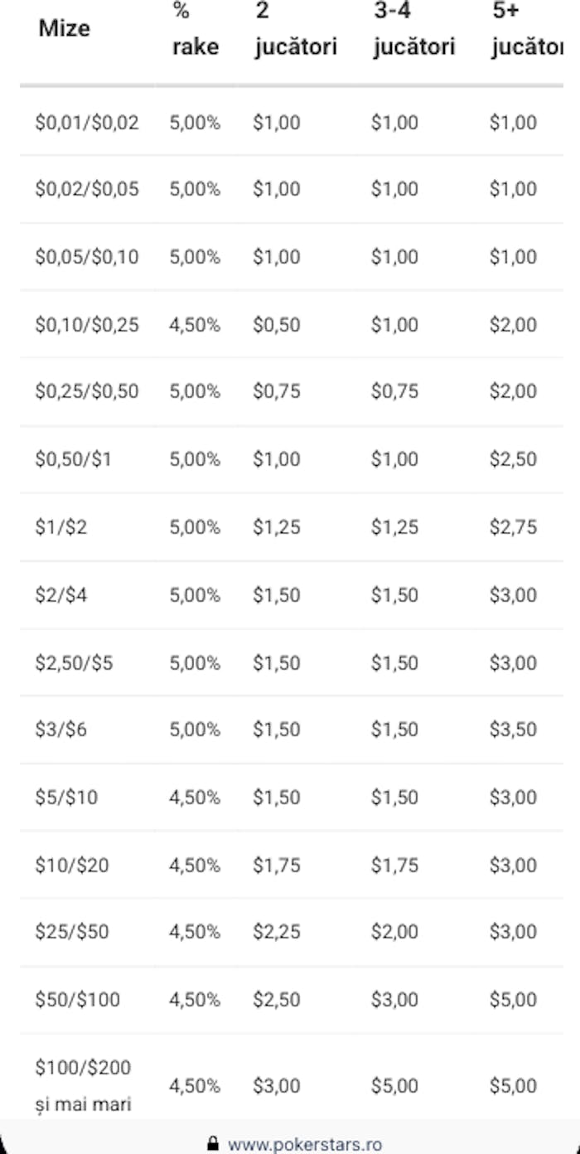Select the 2 jucători column header

295,29
